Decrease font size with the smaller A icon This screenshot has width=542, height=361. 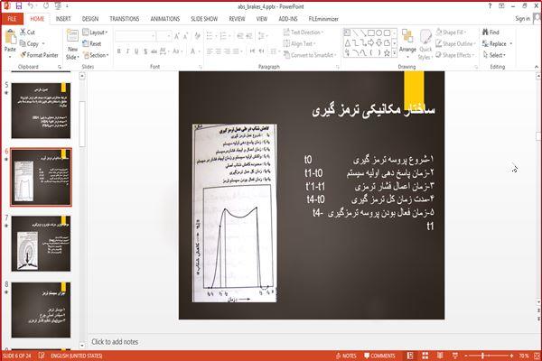(x=185, y=36)
